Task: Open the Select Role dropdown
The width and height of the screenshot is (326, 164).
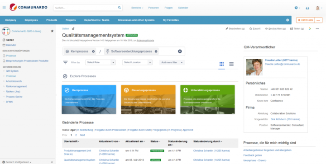Action: (101, 62)
